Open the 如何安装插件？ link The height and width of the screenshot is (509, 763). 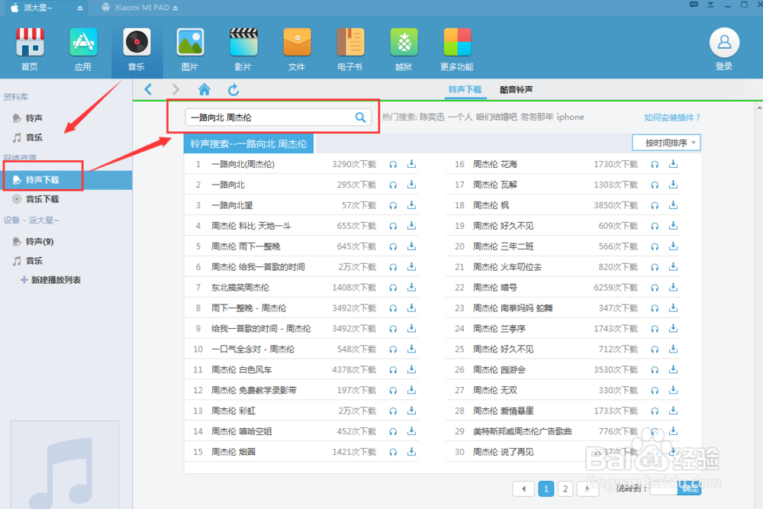pyautogui.click(x=672, y=118)
